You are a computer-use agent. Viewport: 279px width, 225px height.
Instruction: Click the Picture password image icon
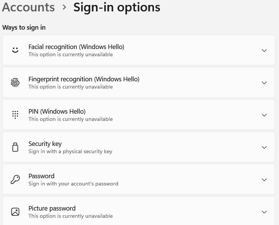click(15, 212)
